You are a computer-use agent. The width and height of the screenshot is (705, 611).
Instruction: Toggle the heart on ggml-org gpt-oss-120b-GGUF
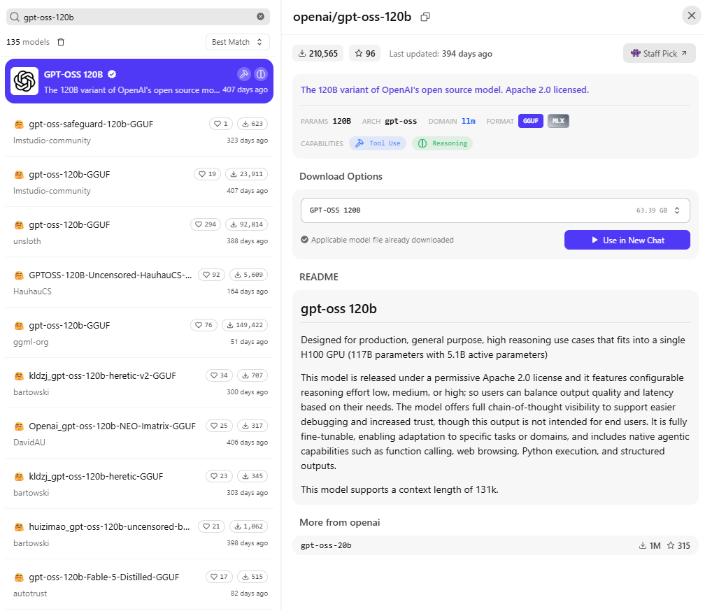(204, 325)
